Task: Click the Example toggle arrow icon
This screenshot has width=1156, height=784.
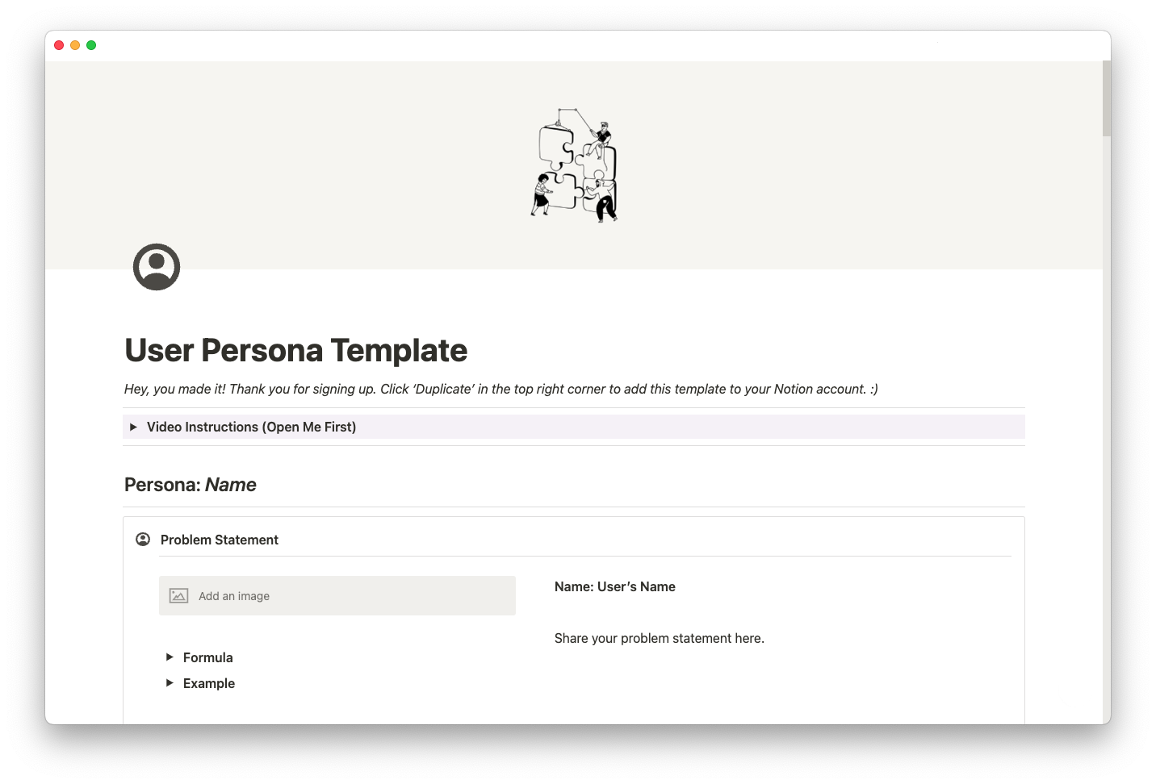Action: click(170, 683)
